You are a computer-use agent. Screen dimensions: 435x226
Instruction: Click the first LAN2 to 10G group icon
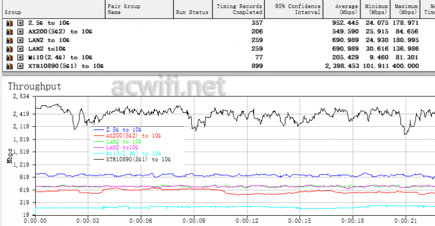10,40
